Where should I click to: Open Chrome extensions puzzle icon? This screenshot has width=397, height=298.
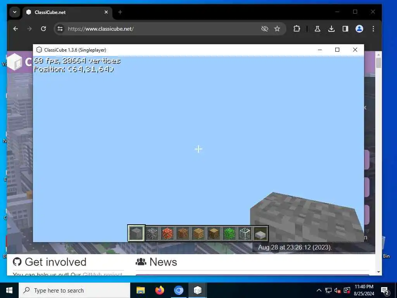[x=297, y=29]
